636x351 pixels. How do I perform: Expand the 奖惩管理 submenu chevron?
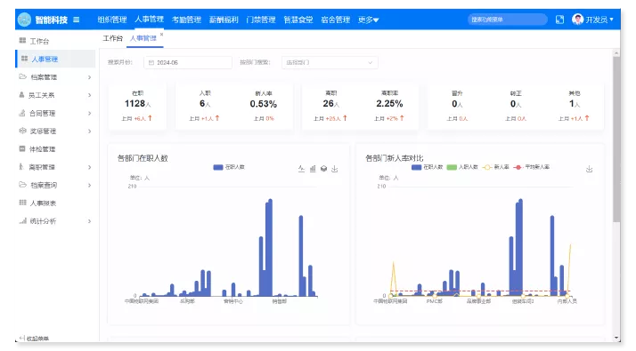89,132
